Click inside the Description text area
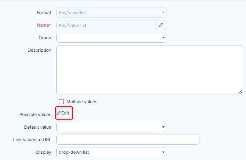Viewport: 246px width, 160px height. point(149,70)
